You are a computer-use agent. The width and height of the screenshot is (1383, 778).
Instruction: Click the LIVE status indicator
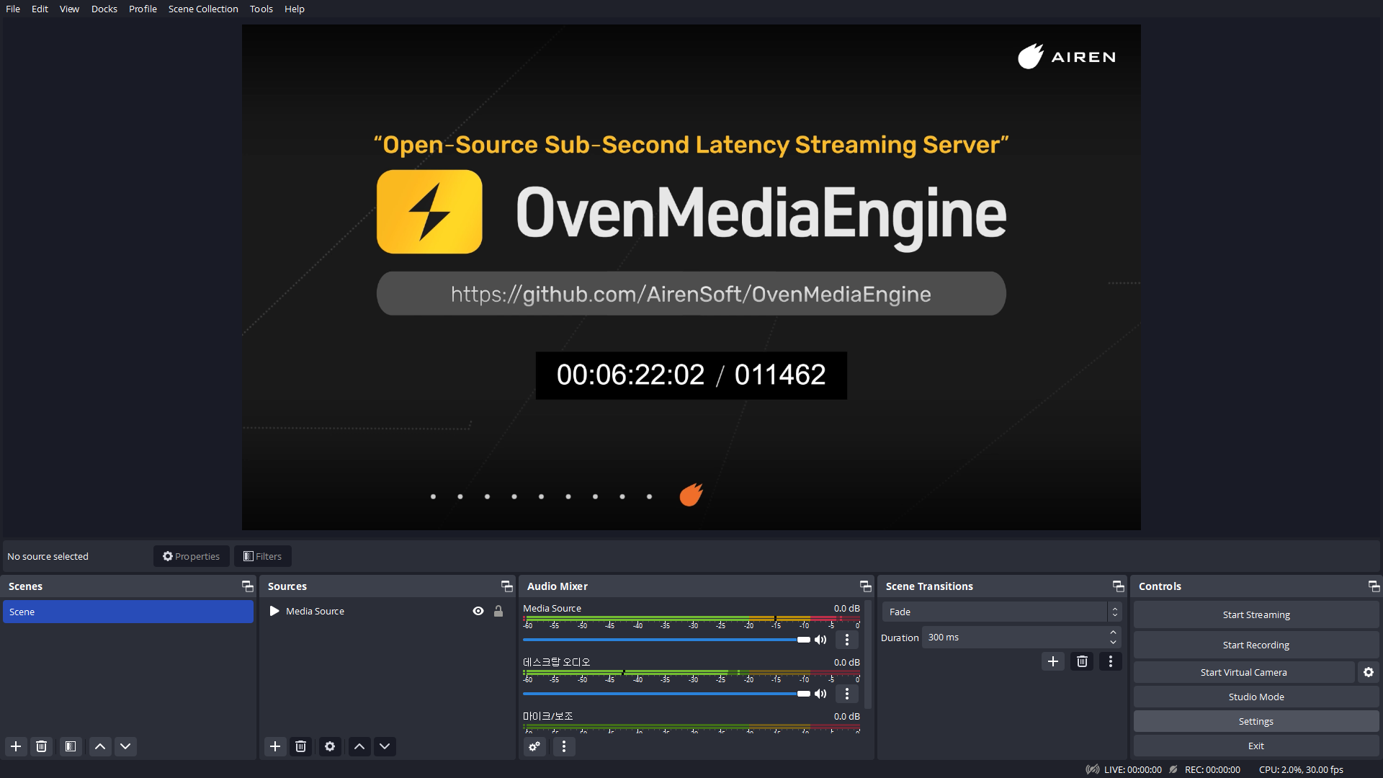coord(1124,769)
